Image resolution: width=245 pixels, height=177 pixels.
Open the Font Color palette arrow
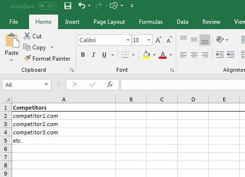[170, 55]
